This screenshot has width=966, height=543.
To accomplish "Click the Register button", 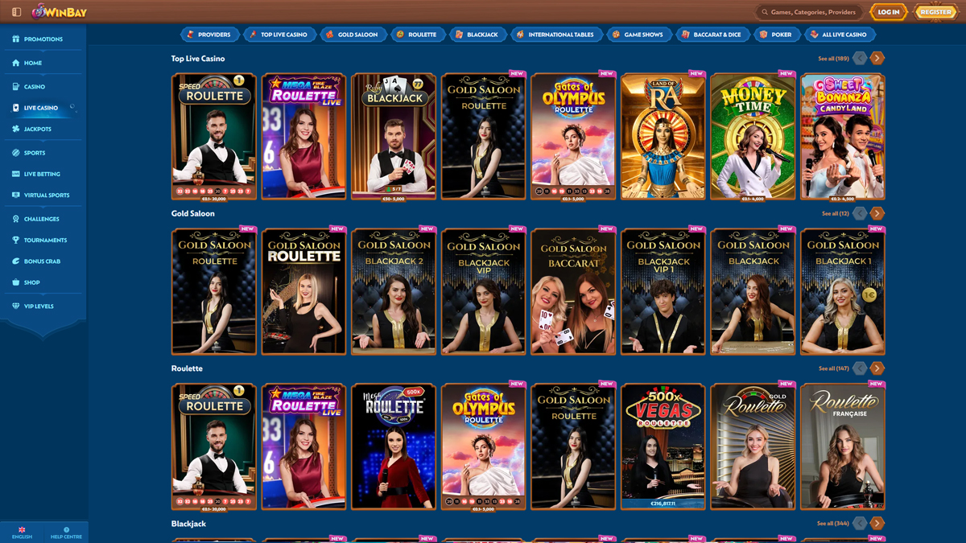I will click(935, 12).
